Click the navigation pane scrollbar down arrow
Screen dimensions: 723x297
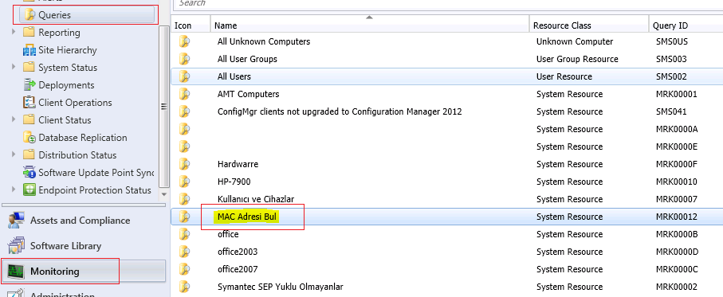coord(163,194)
